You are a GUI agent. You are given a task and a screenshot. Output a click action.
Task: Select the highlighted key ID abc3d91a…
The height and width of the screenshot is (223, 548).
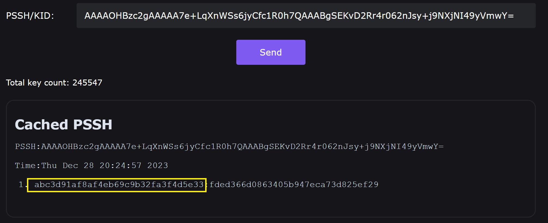(x=119, y=185)
